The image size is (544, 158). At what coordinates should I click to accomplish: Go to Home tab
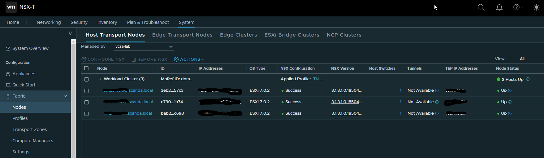pyautogui.click(x=13, y=22)
